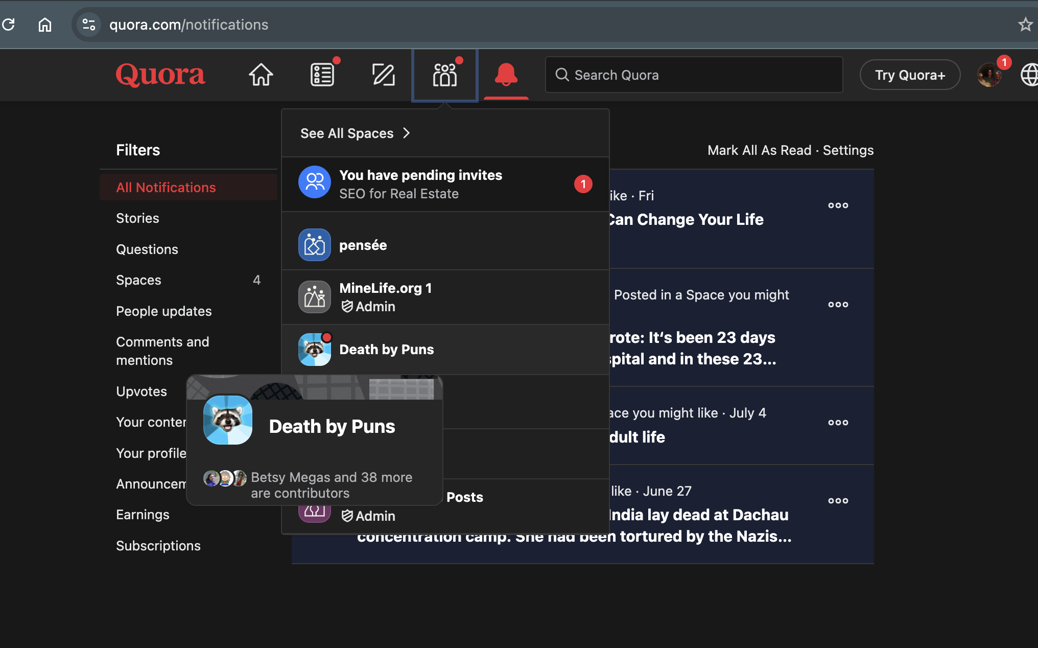The image size is (1038, 648).
Task: Reload the page with the browser refresh icon
Action: [9, 25]
